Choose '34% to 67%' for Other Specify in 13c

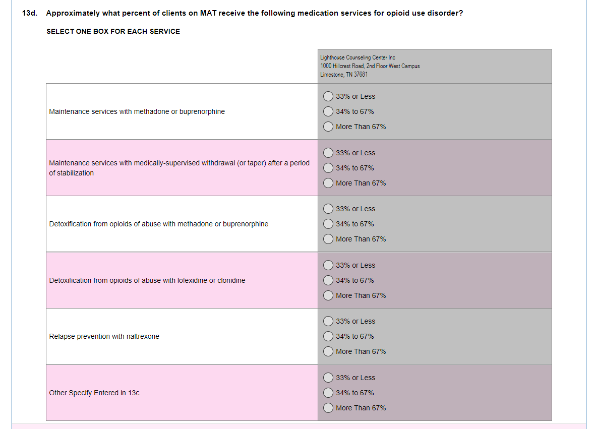(x=328, y=393)
